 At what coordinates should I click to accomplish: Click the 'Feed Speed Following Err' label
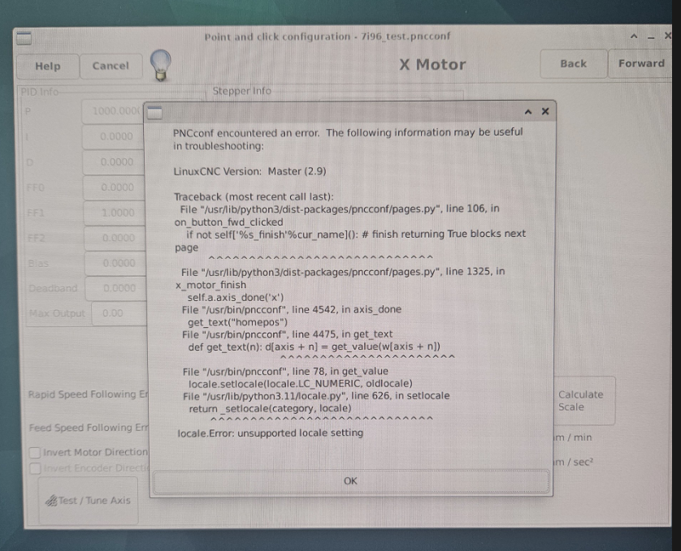(89, 428)
